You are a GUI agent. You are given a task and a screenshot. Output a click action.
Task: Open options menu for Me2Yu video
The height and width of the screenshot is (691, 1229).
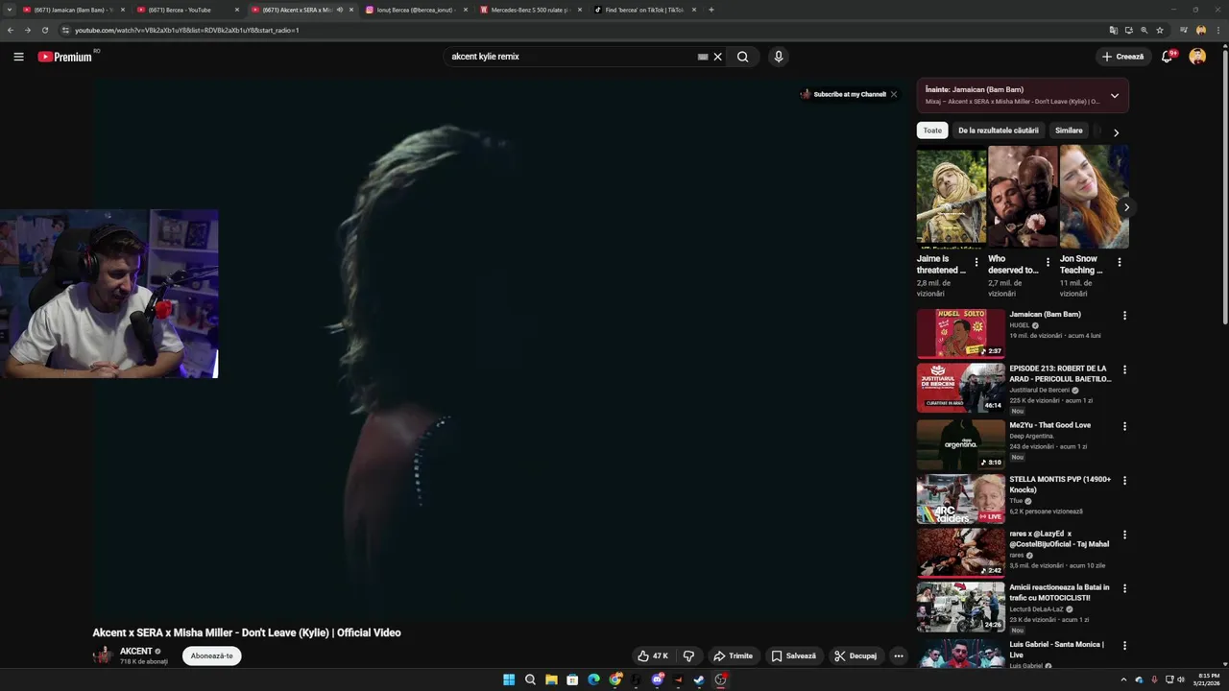(x=1124, y=426)
